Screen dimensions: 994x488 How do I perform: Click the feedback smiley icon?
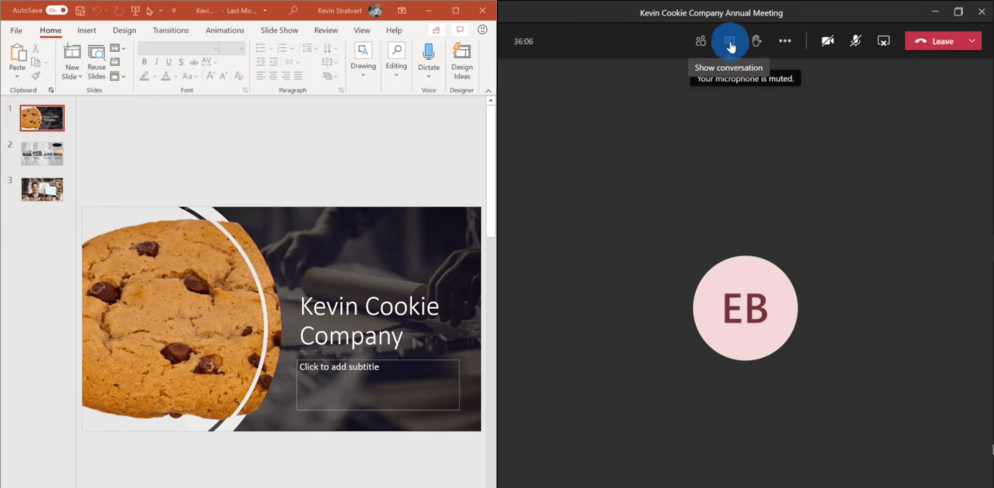coord(482,30)
